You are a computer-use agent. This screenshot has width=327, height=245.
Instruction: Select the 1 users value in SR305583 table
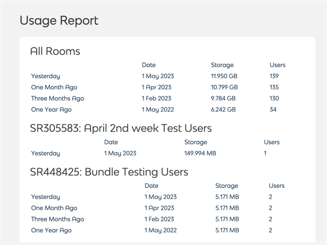265,153
